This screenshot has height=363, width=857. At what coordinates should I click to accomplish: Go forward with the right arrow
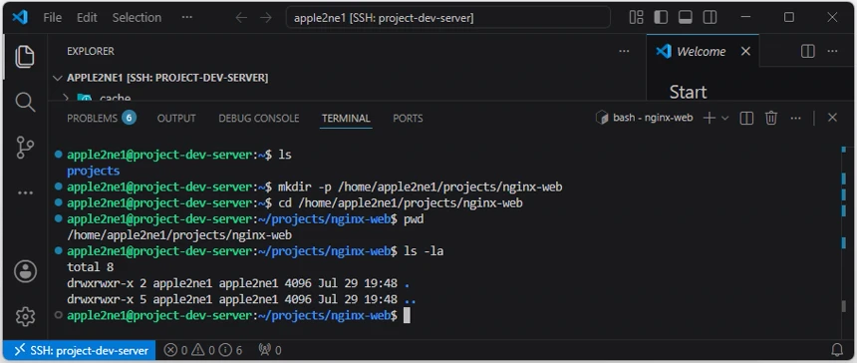(x=266, y=18)
